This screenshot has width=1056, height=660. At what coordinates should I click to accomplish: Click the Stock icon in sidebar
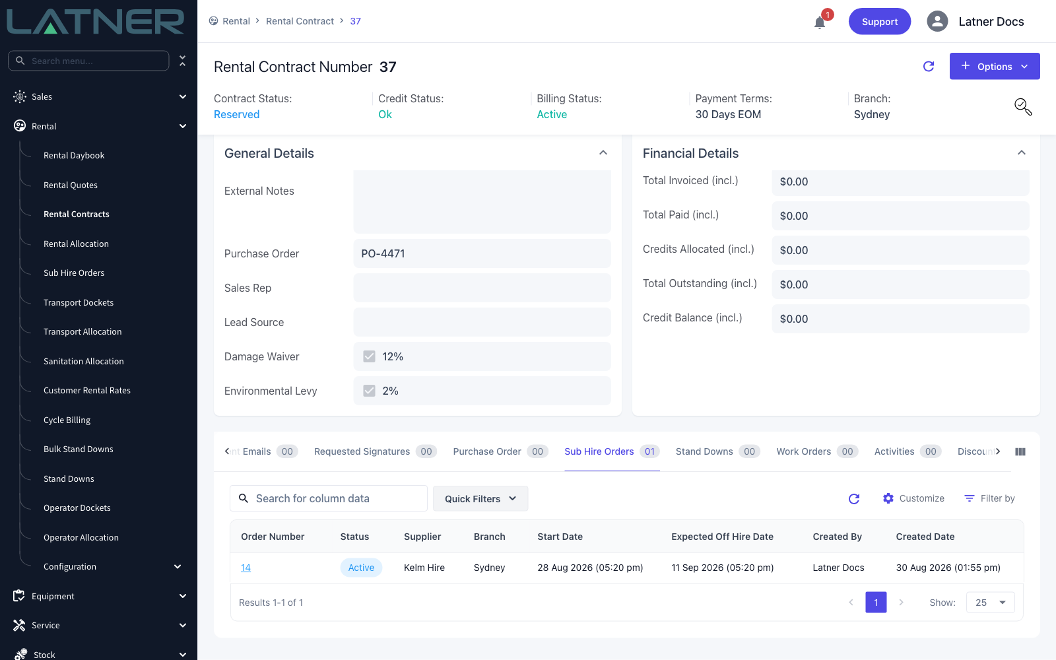20,654
